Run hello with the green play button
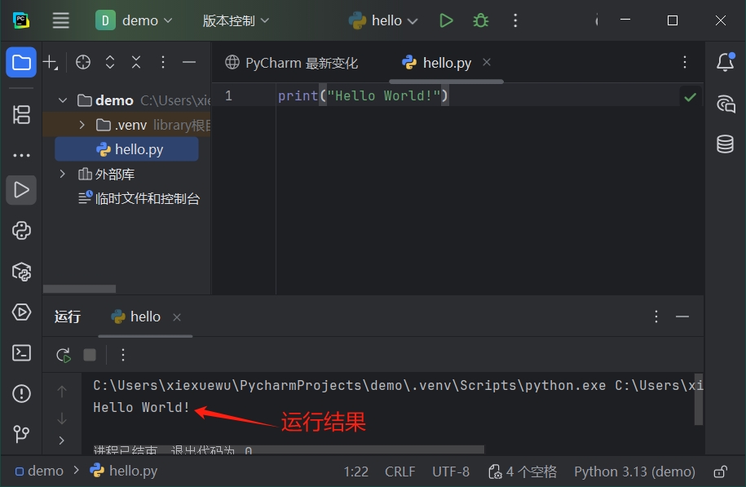The width and height of the screenshot is (746, 487). point(446,20)
